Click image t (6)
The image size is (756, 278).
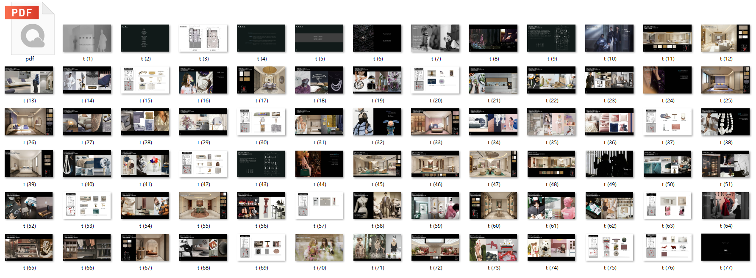pos(377,38)
